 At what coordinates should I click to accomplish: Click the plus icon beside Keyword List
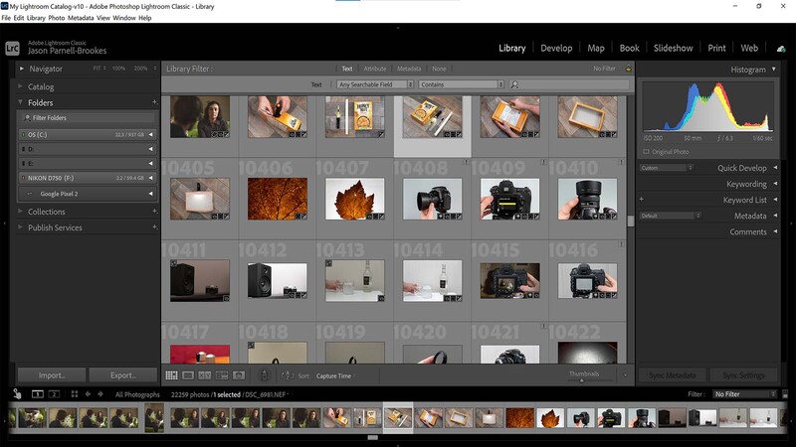[x=641, y=200]
